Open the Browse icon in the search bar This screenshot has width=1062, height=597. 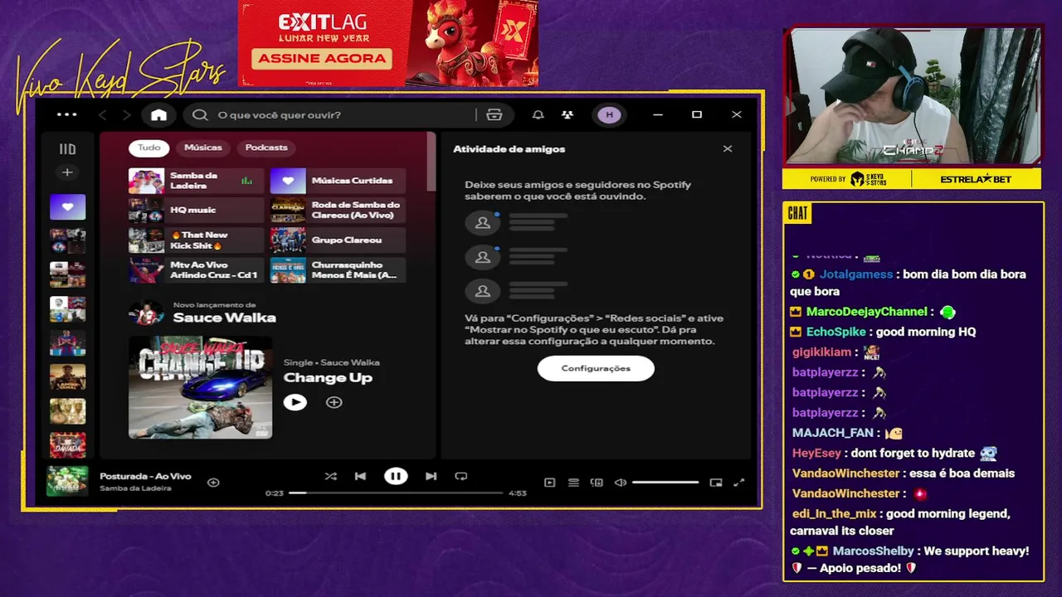pos(494,115)
